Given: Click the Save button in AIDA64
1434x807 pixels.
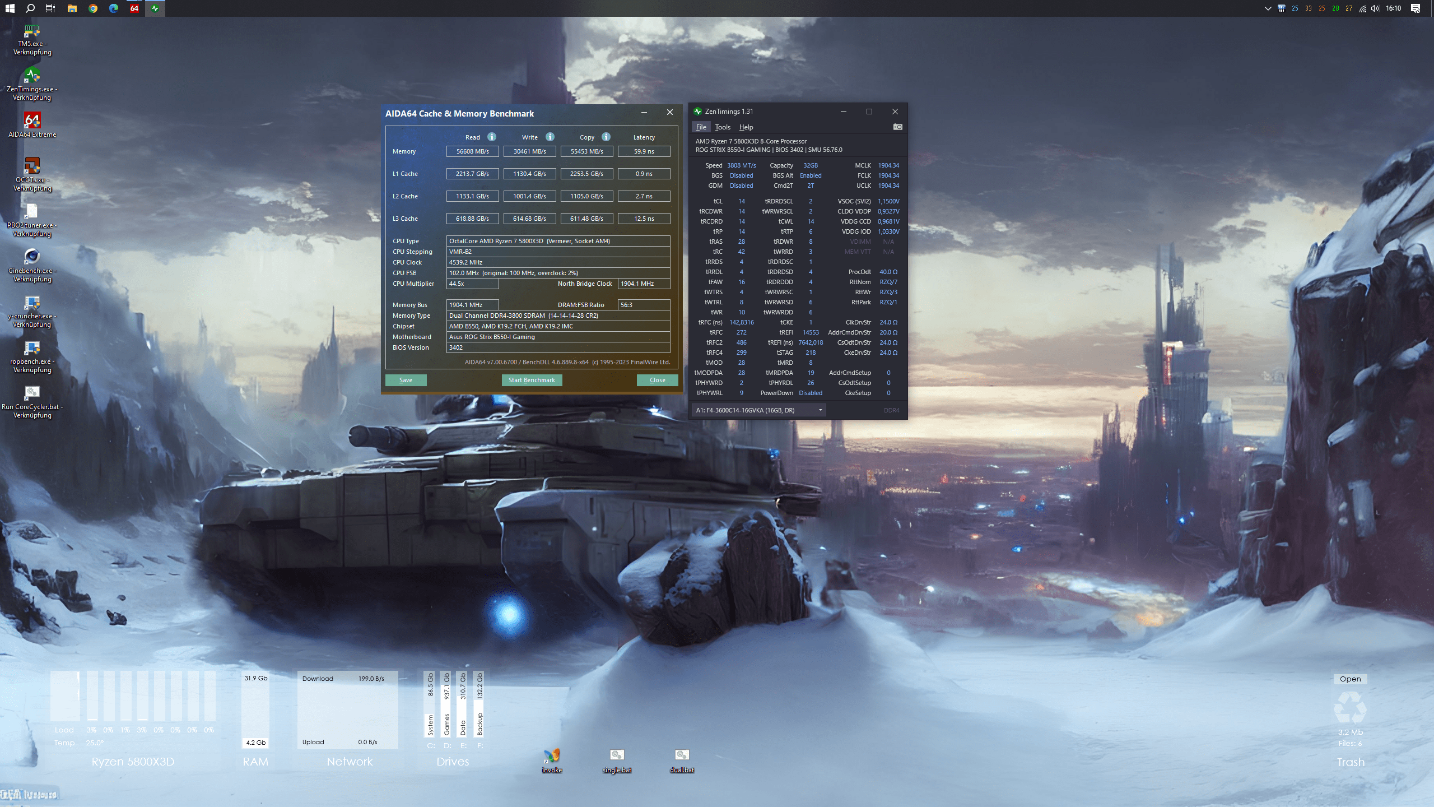Looking at the screenshot, I should point(406,380).
